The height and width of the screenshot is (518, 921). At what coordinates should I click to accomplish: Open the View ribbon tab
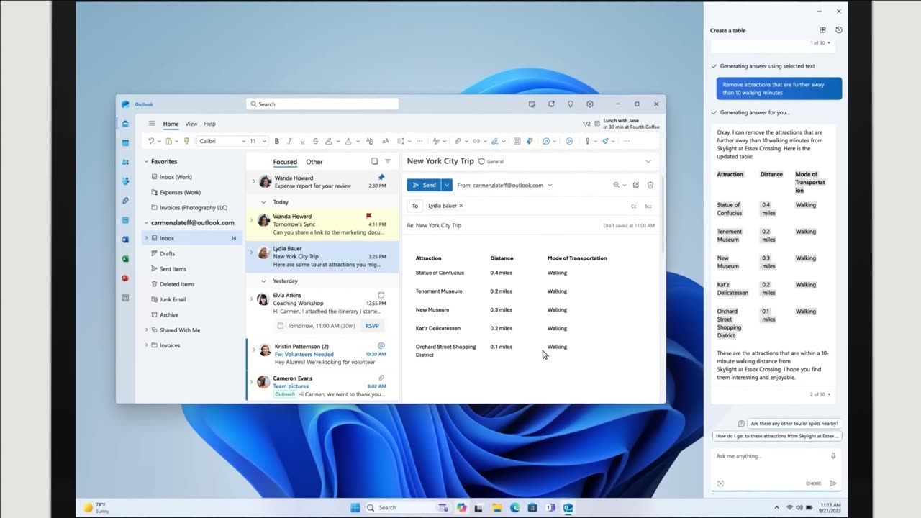coord(191,124)
